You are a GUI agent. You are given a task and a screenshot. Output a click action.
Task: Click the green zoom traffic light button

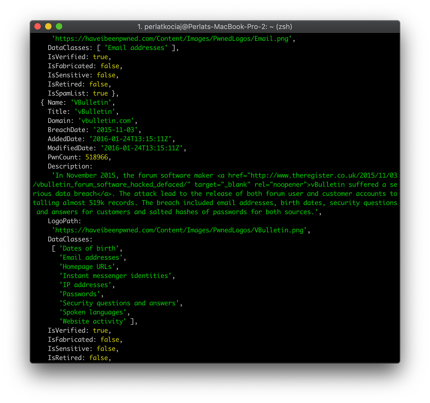click(x=59, y=26)
